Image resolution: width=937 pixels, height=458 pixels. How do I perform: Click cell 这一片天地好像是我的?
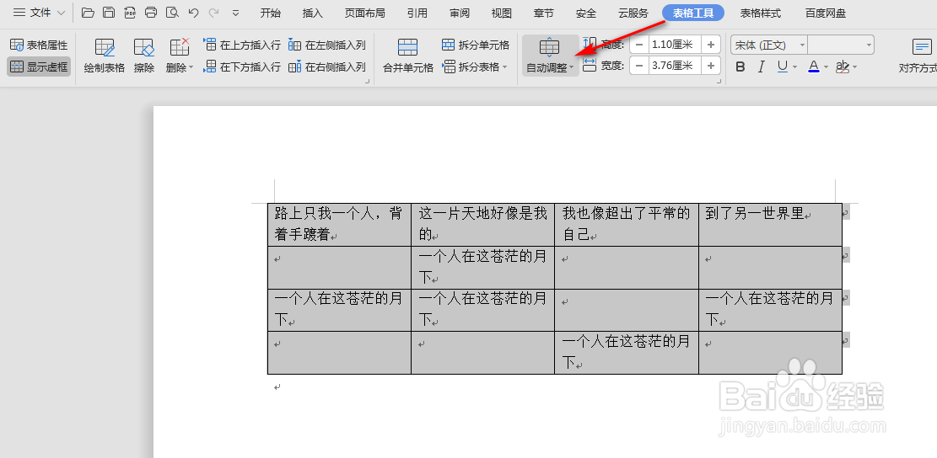tap(483, 224)
